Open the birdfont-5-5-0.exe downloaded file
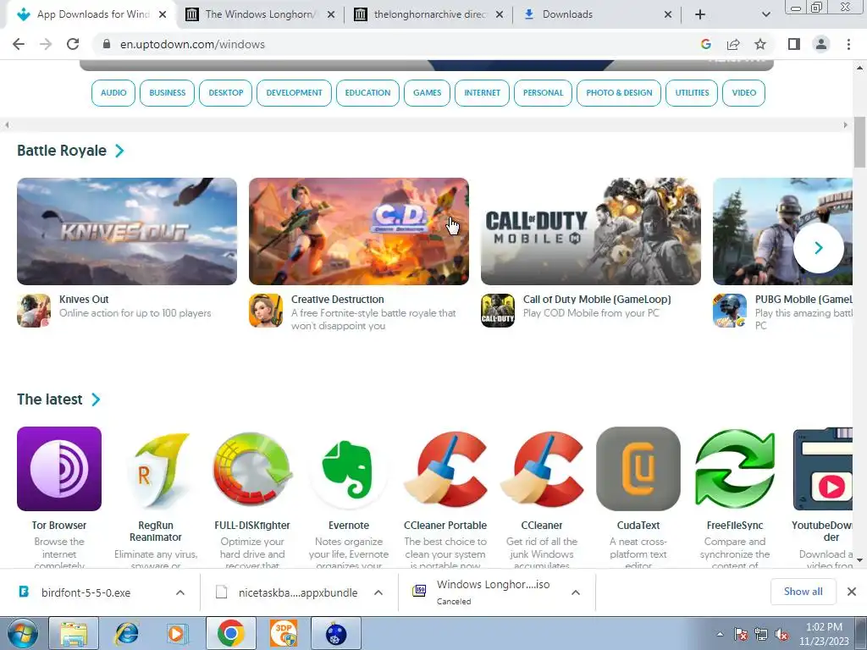Viewport: 867px width, 650px height. click(86, 592)
